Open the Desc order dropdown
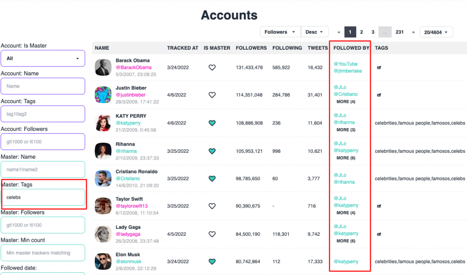 315,32
